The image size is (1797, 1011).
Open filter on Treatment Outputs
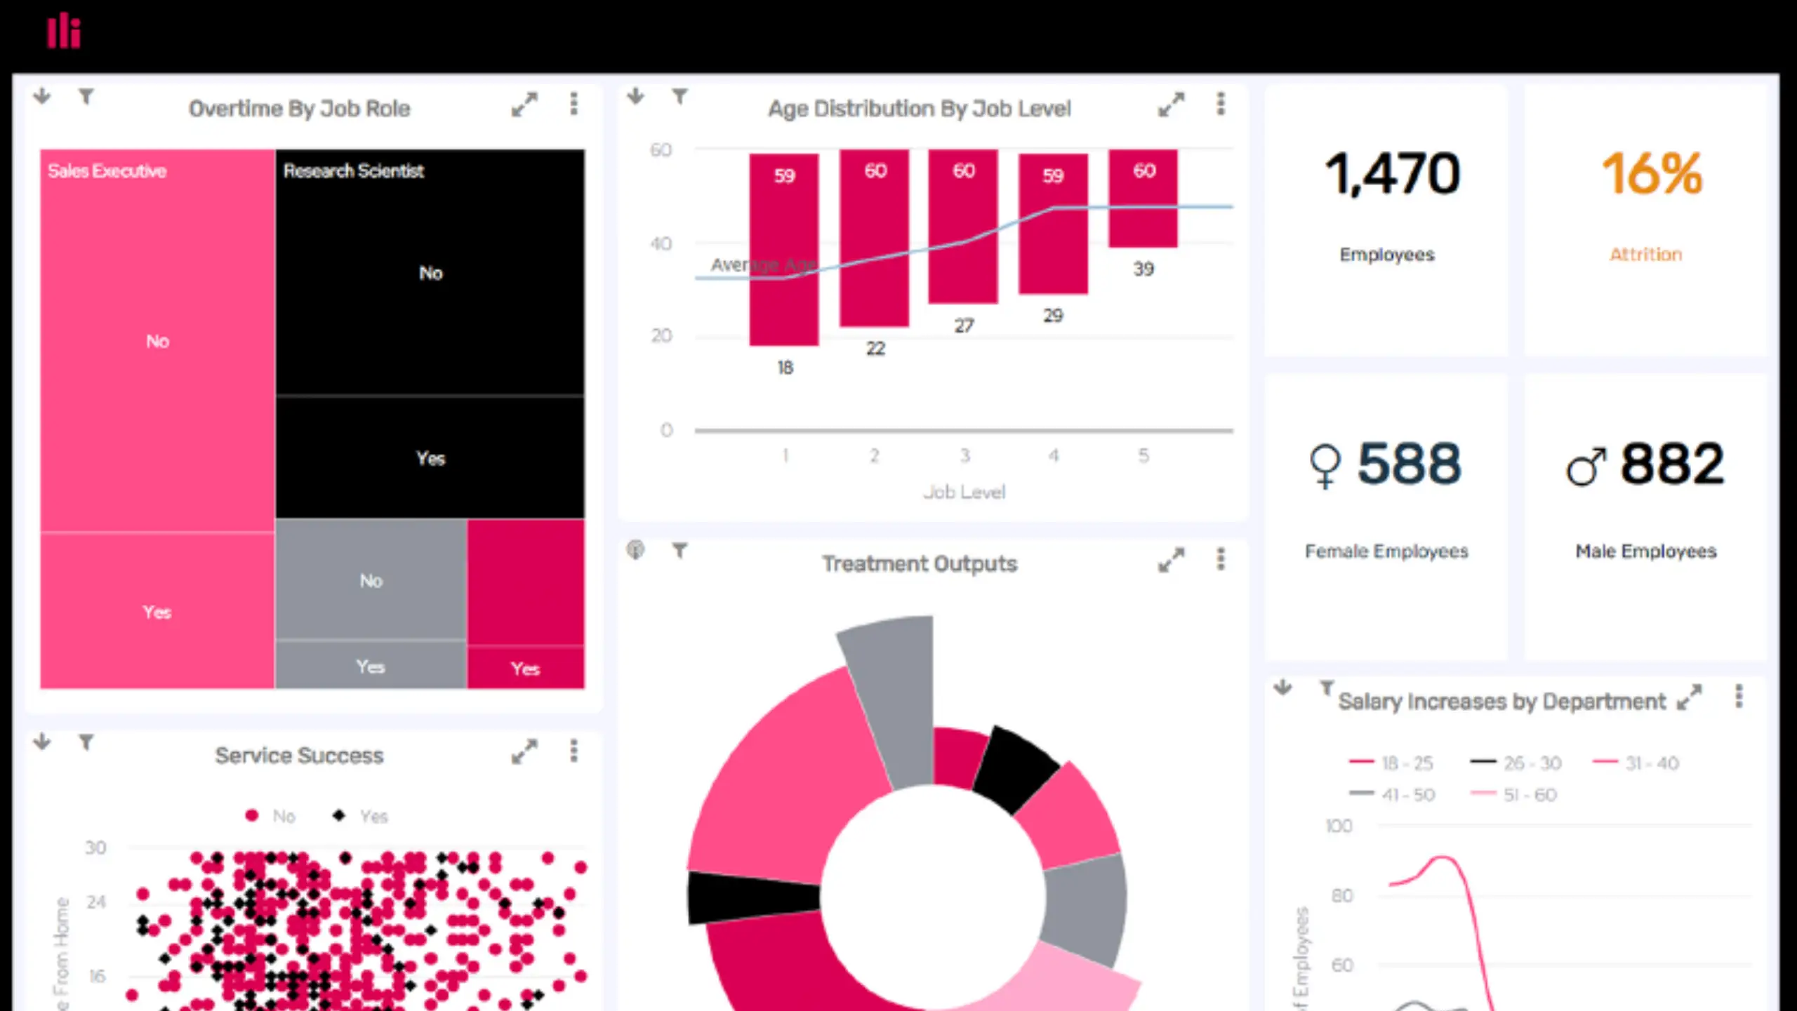pyautogui.click(x=679, y=551)
